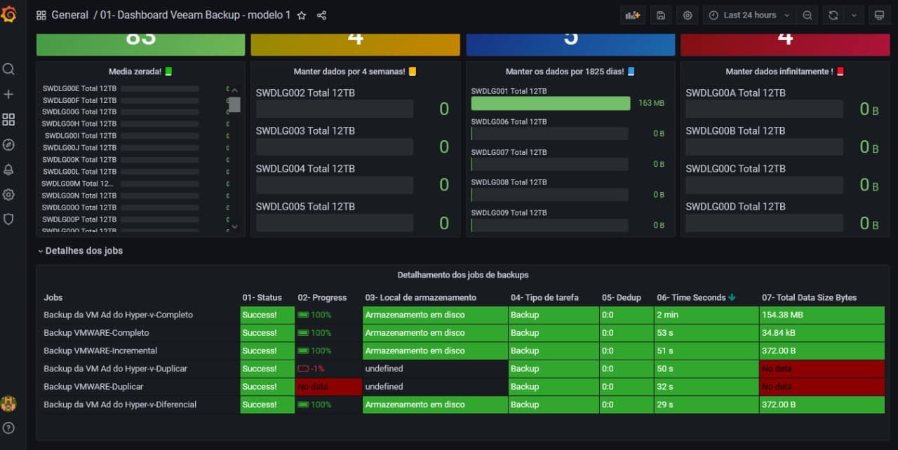Zoom out the time range

click(x=807, y=15)
